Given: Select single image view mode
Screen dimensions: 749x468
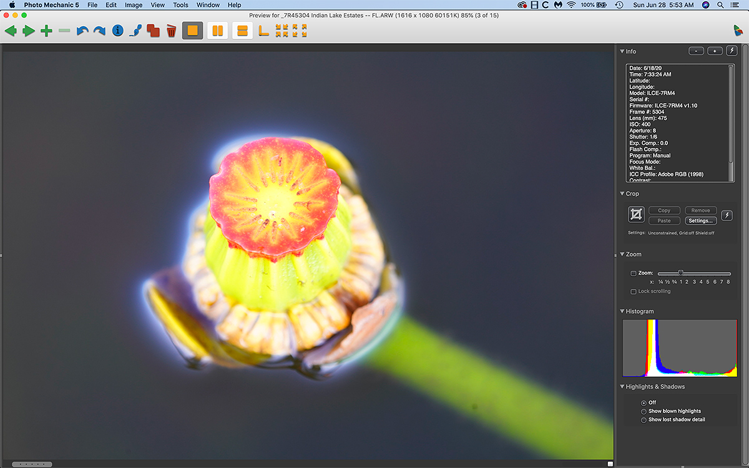Looking at the screenshot, I should click(193, 31).
